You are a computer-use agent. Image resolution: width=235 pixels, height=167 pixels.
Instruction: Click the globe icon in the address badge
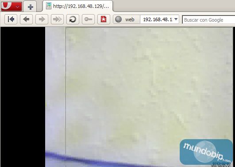pyautogui.click(x=118, y=19)
